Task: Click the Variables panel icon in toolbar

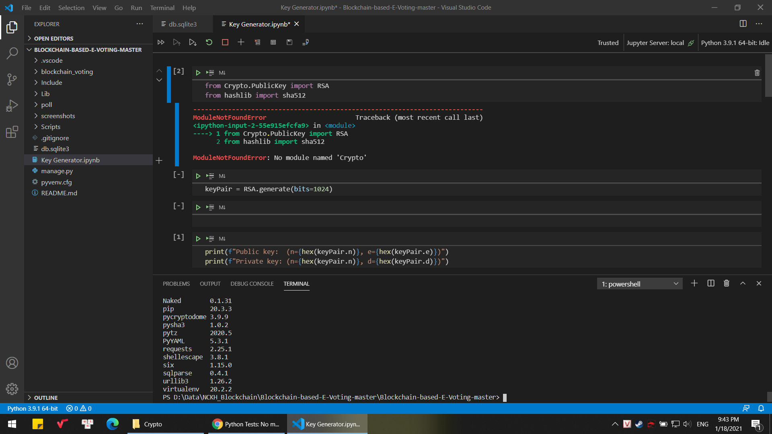Action: tap(273, 42)
